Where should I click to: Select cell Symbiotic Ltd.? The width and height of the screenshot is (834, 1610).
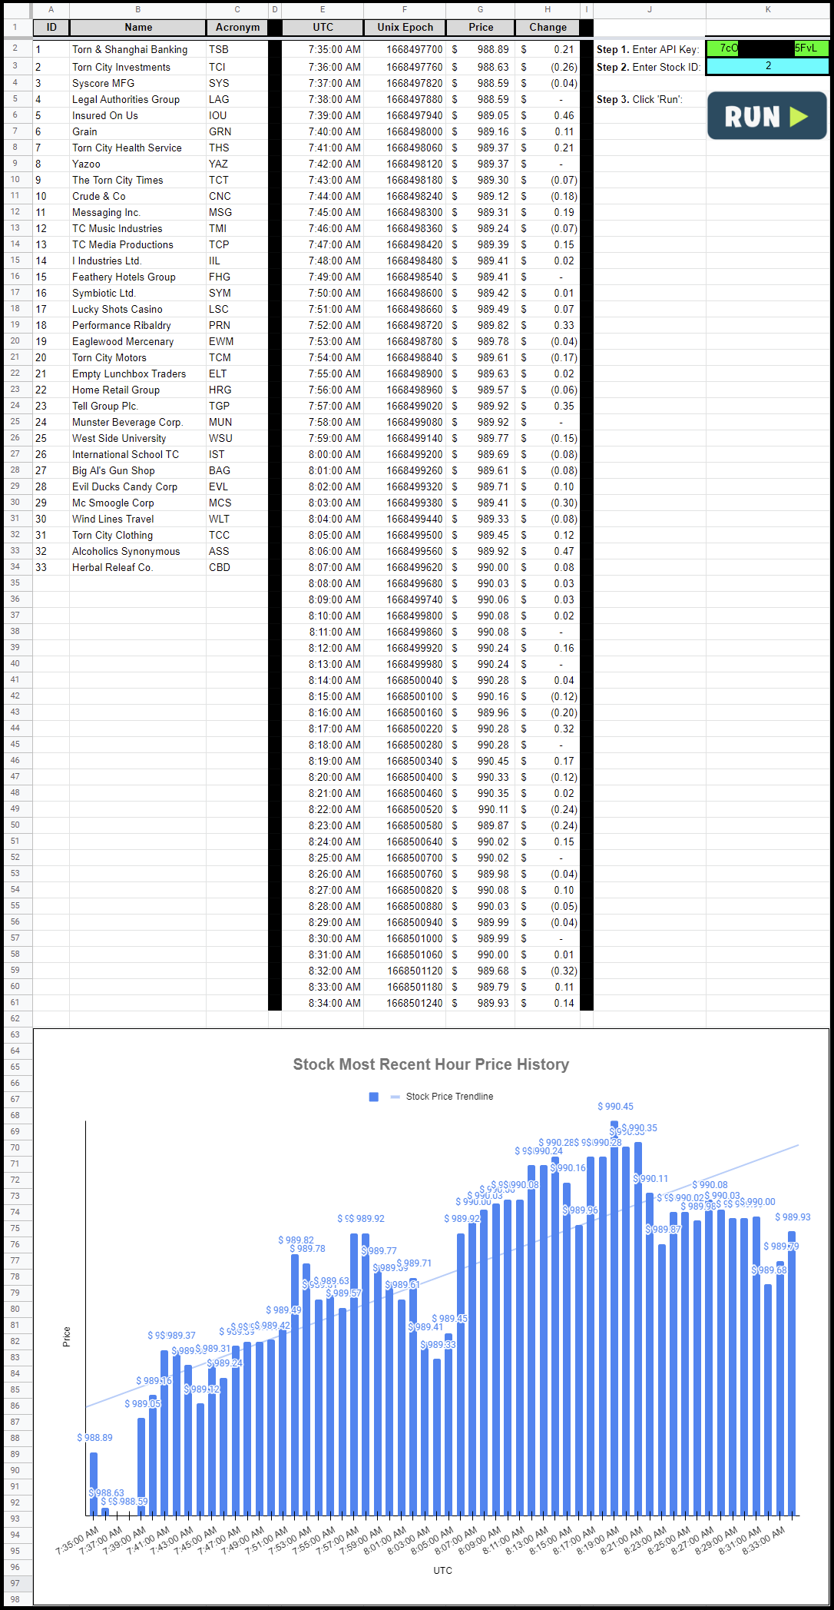click(138, 293)
